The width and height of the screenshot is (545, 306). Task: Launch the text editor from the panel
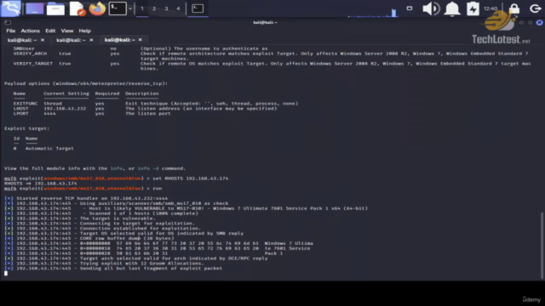click(x=77, y=8)
